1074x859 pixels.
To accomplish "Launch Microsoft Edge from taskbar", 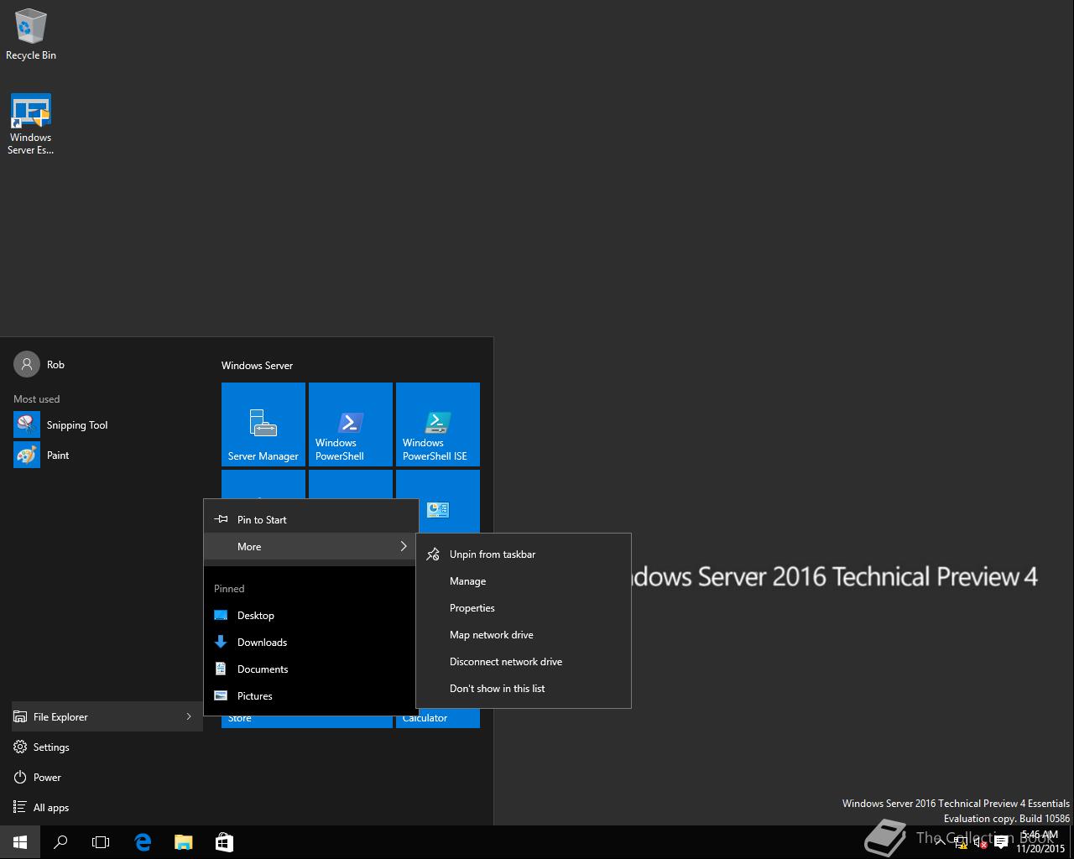I will coord(143,842).
